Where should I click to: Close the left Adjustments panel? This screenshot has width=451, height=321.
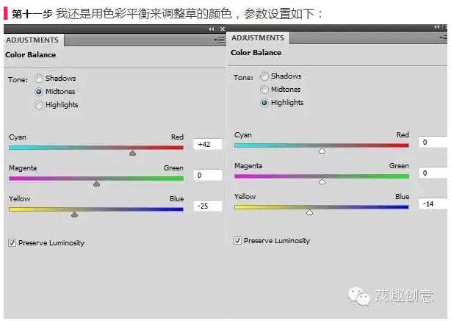point(222,29)
